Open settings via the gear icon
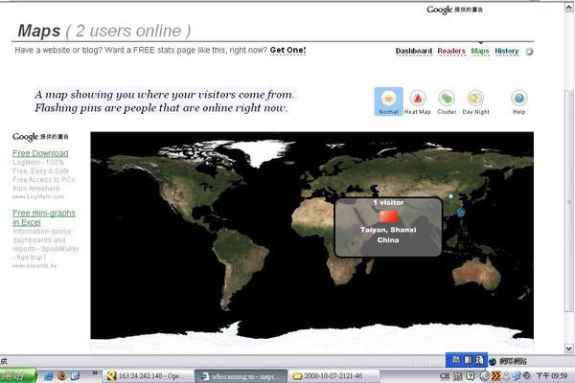 (529, 52)
